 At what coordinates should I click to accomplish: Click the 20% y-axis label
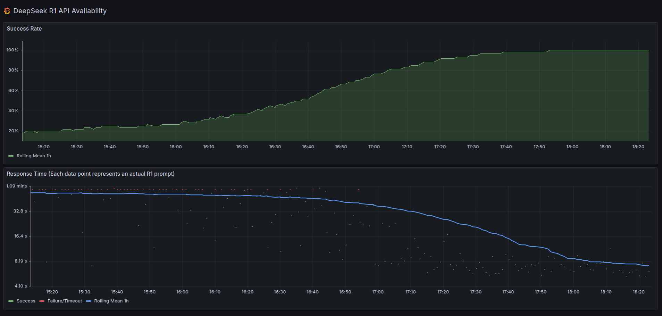point(14,131)
